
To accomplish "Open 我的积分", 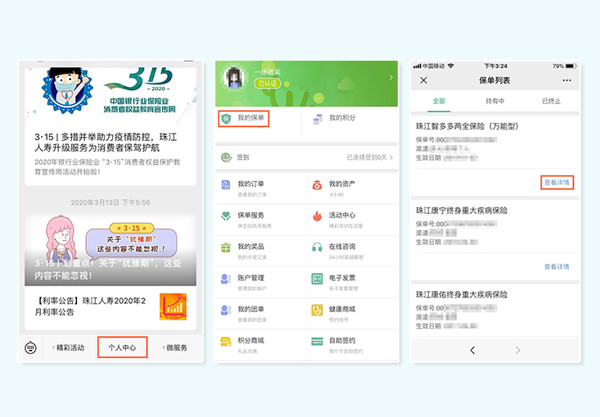I will tap(342, 118).
